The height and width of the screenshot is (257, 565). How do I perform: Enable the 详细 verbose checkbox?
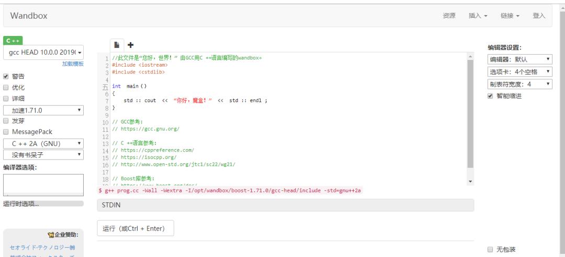tap(6, 99)
